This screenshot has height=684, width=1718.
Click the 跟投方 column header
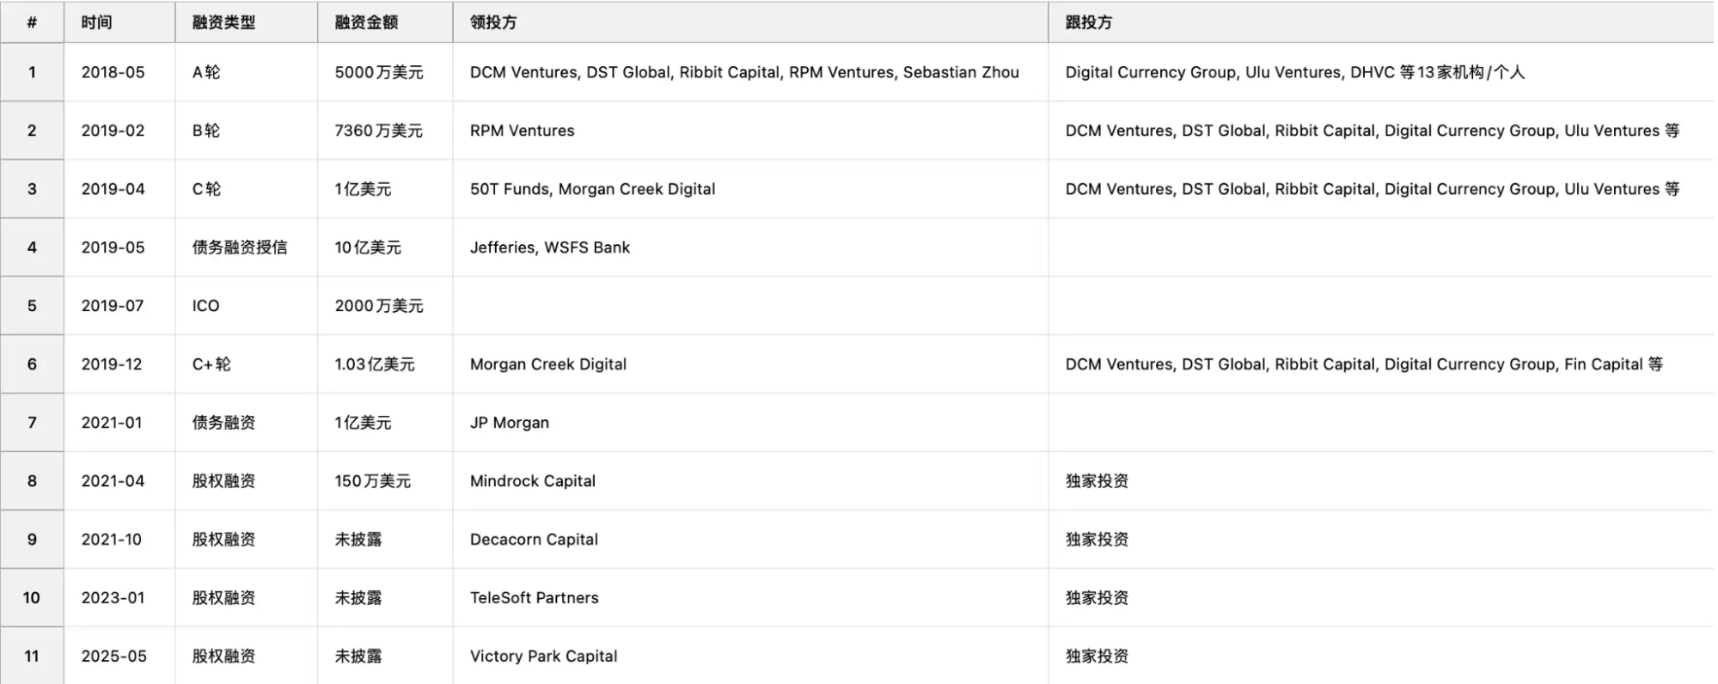click(x=1381, y=22)
